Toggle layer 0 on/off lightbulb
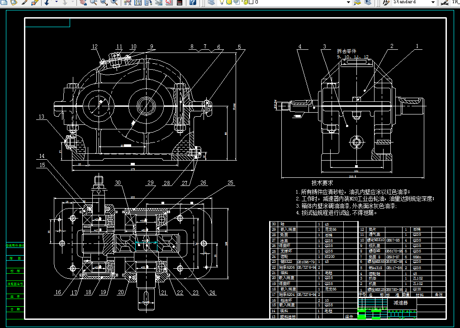The width and height of the screenshot is (460, 328). [x=223, y=2]
